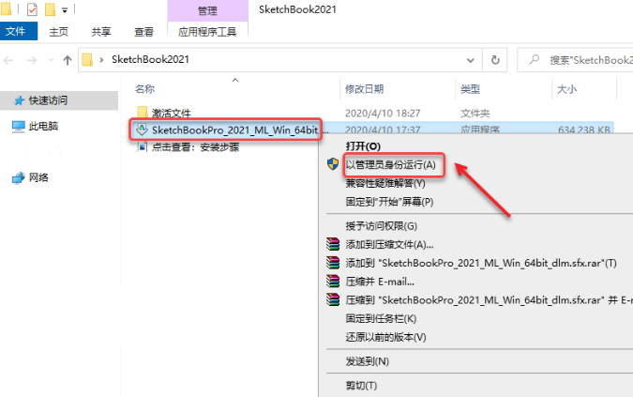Click the SketchBookPro installer file icon
The height and width of the screenshot is (397, 633).
click(x=142, y=130)
